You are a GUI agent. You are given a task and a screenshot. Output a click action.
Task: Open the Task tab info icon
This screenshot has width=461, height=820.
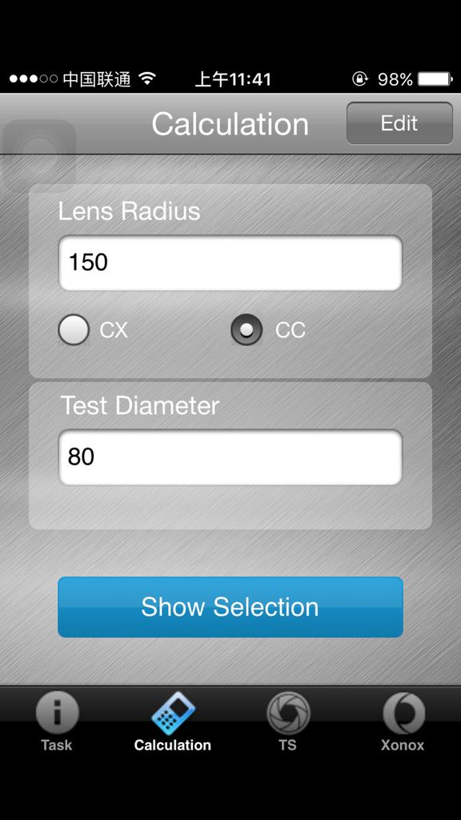pos(57,712)
